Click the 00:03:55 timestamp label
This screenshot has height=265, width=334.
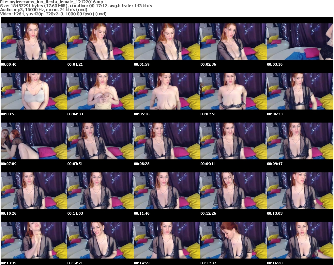(x=8, y=114)
